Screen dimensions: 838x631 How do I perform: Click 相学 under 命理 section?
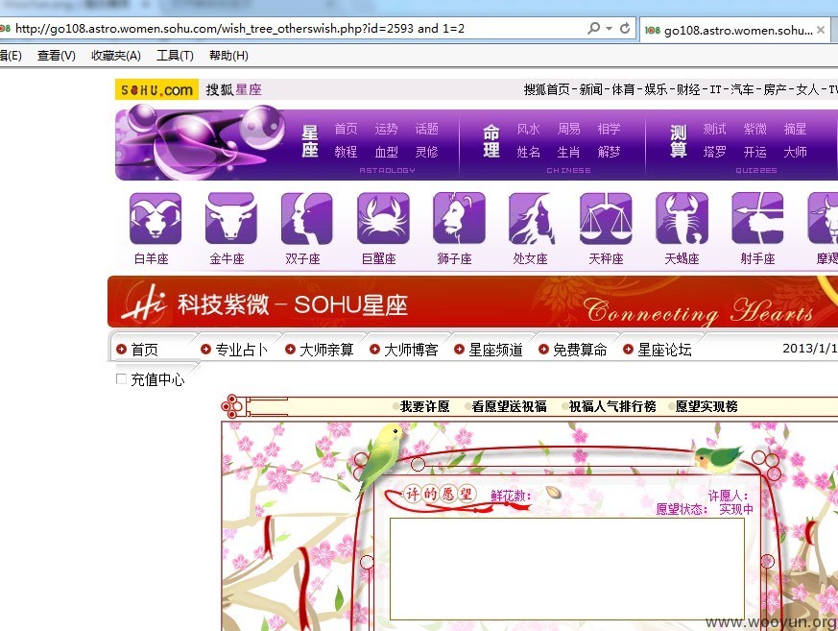[609, 129]
